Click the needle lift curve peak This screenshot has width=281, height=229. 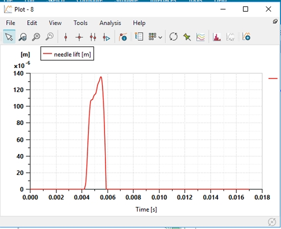101,77
